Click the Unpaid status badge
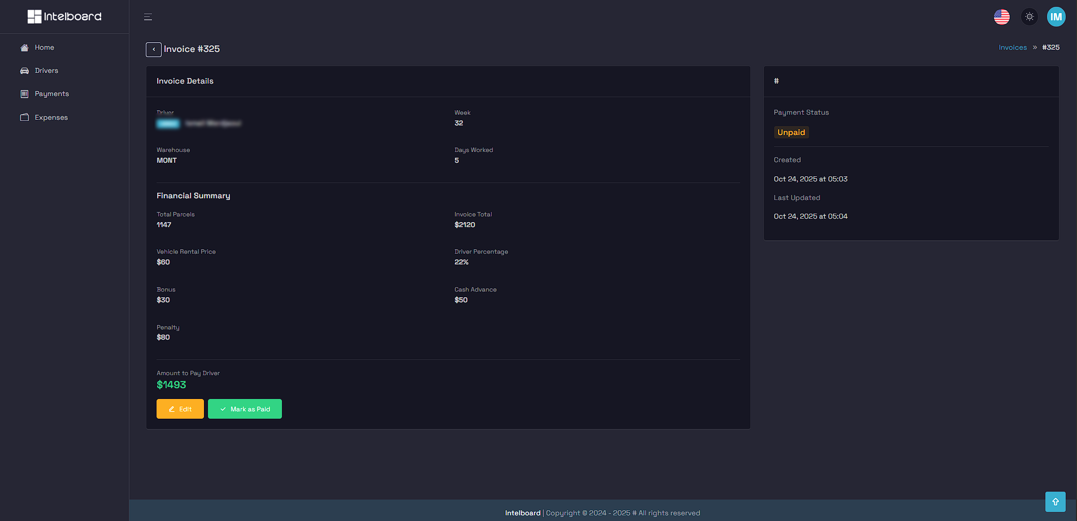Screen dimensions: 1077x521 791,132
